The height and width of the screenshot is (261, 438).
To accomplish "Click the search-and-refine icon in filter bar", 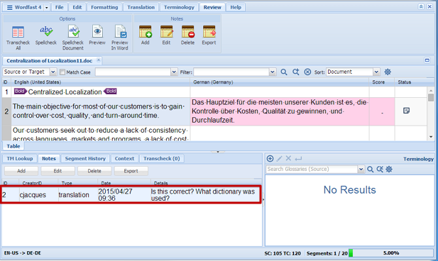I will [295, 72].
